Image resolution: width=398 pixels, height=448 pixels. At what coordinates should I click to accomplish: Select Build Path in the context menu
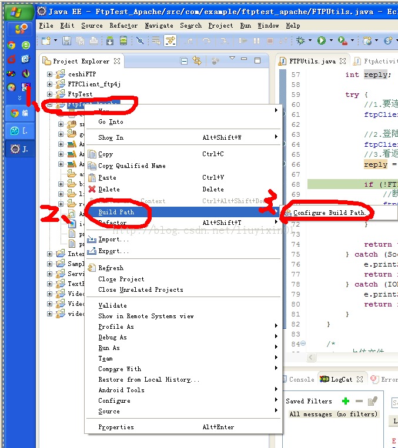click(x=183, y=212)
